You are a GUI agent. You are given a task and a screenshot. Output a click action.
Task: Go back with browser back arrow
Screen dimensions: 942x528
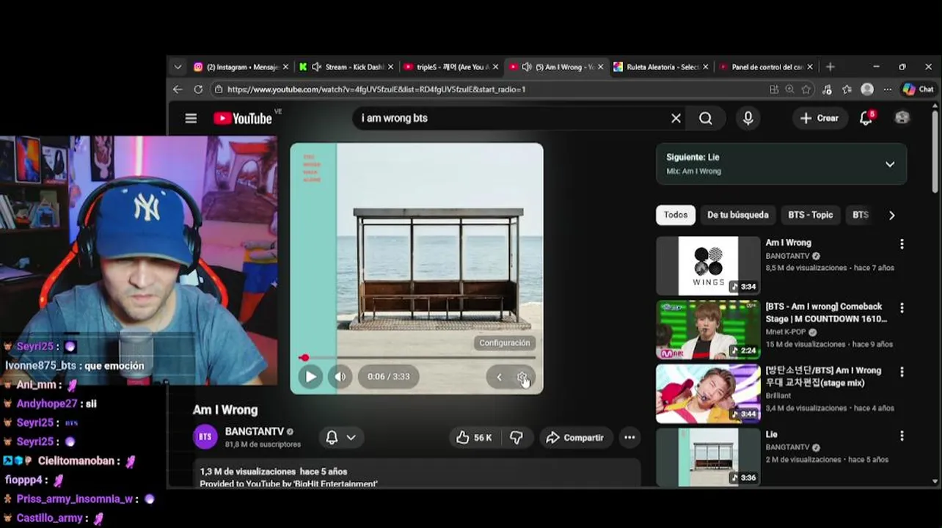(178, 89)
